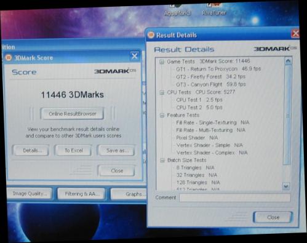Click the scroll down arrow in results list
This screenshot has height=243, width=307.
coord(286,186)
